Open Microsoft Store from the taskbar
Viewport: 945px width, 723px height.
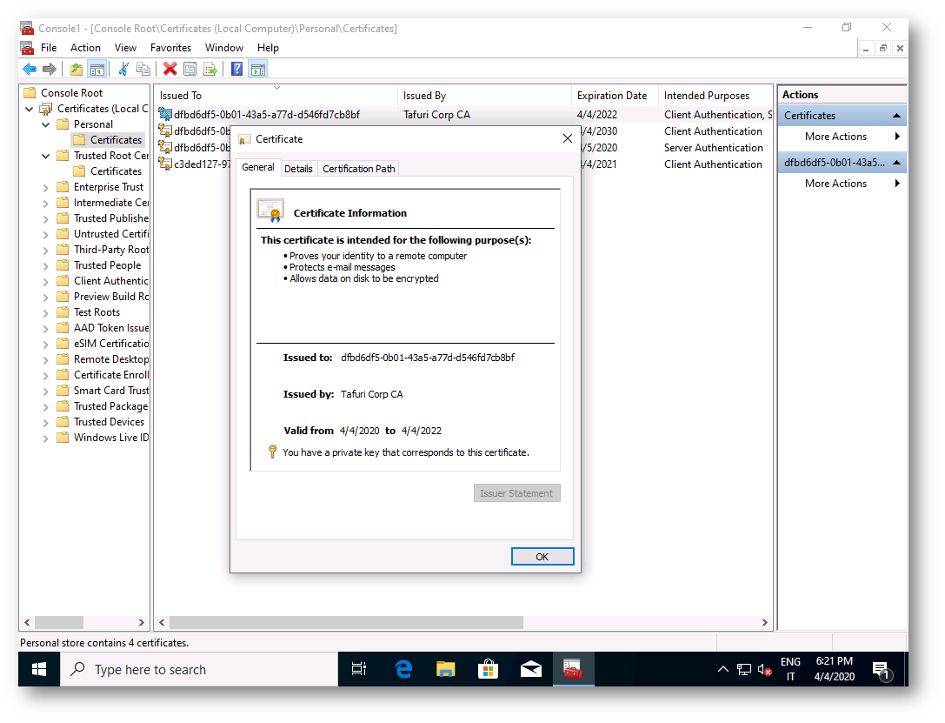tap(488, 669)
